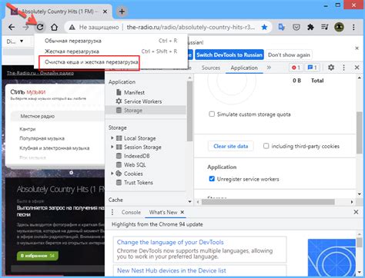The width and height of the screenshot is (365, 278).
Task: Open Chrome three-dot main menu
Action: tap(353, 27)
